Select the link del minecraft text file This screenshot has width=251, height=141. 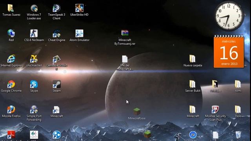tap(125, 59)
